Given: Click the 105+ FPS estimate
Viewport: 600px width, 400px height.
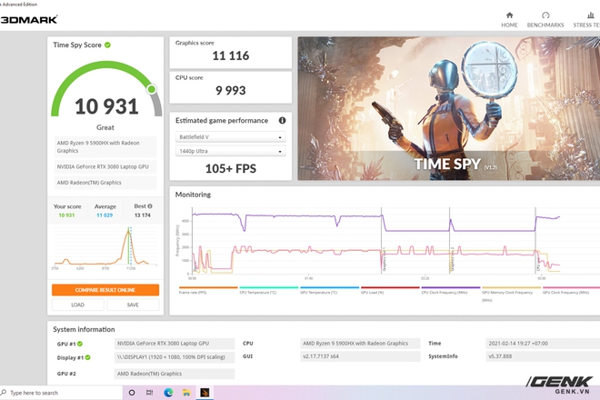Looking at the screenshot, I should click(x=231, y=169).
